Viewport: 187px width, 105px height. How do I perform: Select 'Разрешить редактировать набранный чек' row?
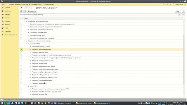tap(101, 78)
